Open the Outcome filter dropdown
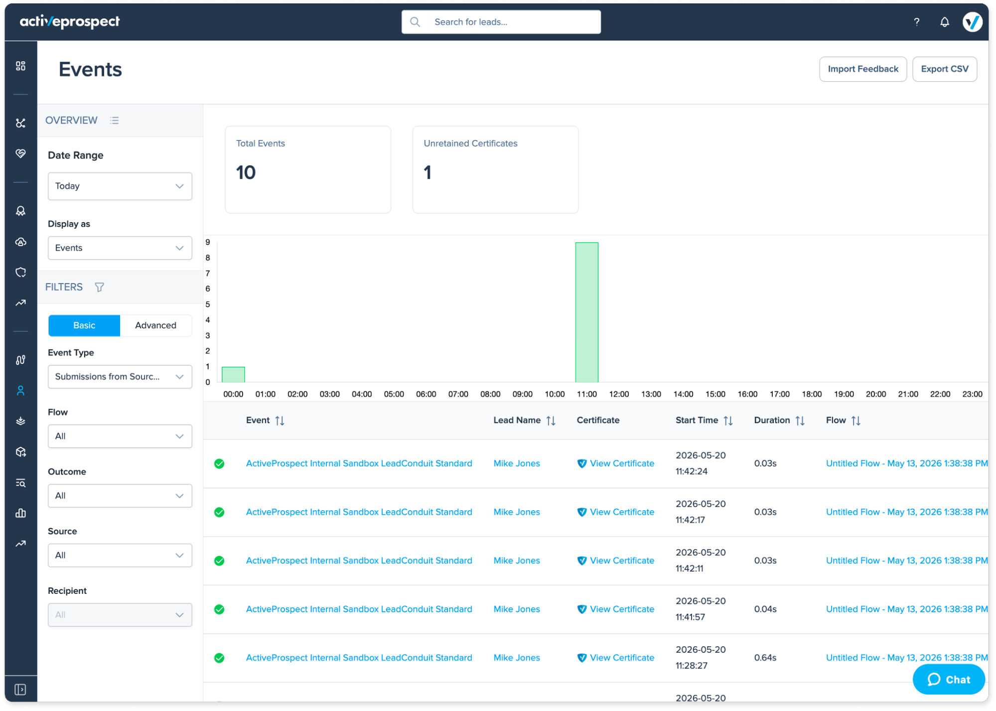Screen dimensions: 996x711 coord(120,496)
